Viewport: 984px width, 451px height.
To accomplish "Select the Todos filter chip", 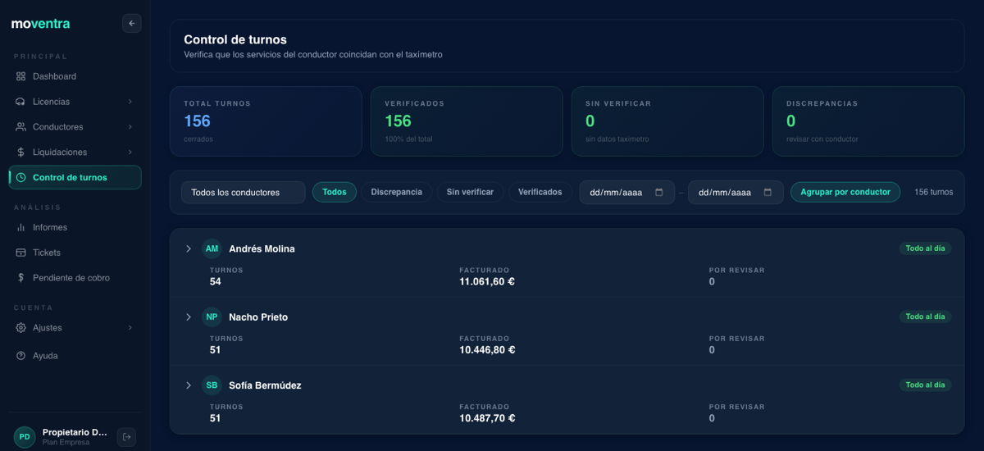I will (335, 192).
